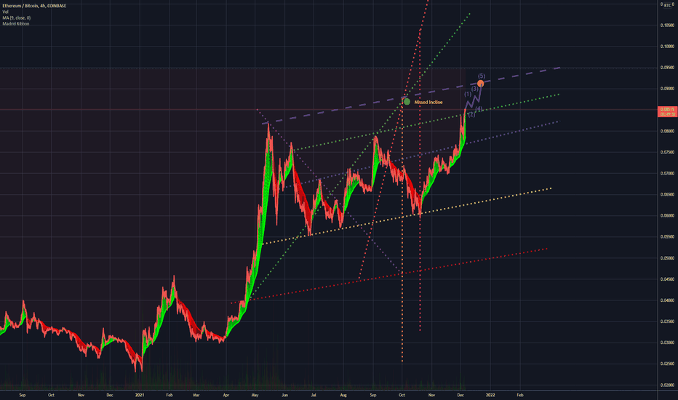Image resolution: width=678 pixels, height=400 pixels.
Task: Select the green Missed Incline circle marker
Action: [407, 102]
